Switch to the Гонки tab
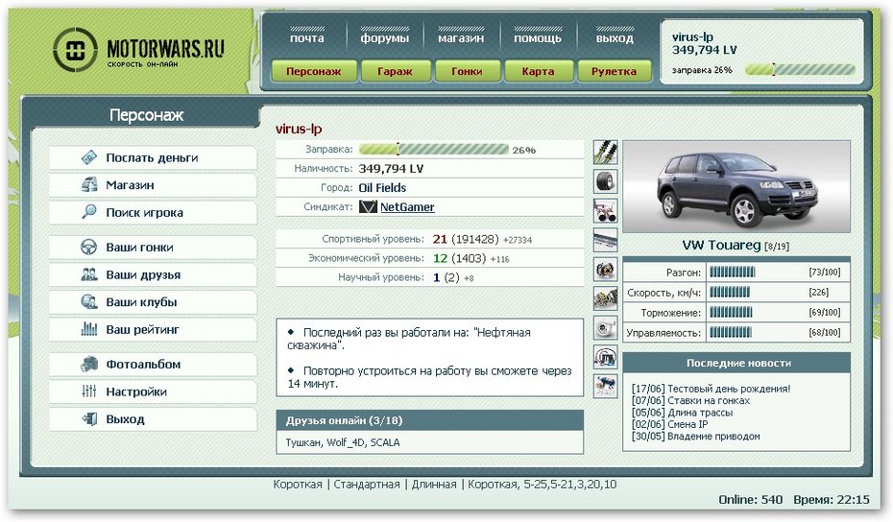This screenshot has height=522, width=893. [467, 71]
